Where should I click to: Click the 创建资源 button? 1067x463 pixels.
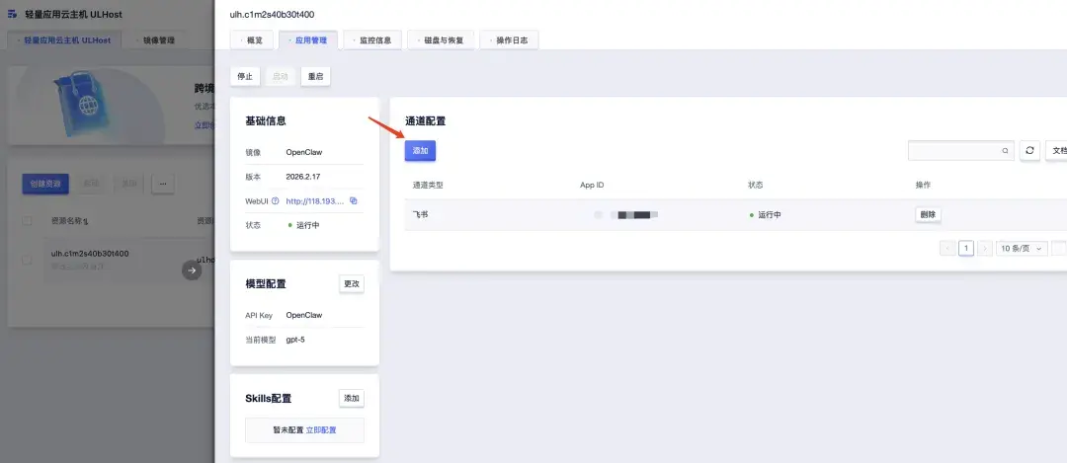[x=45, y=184]
